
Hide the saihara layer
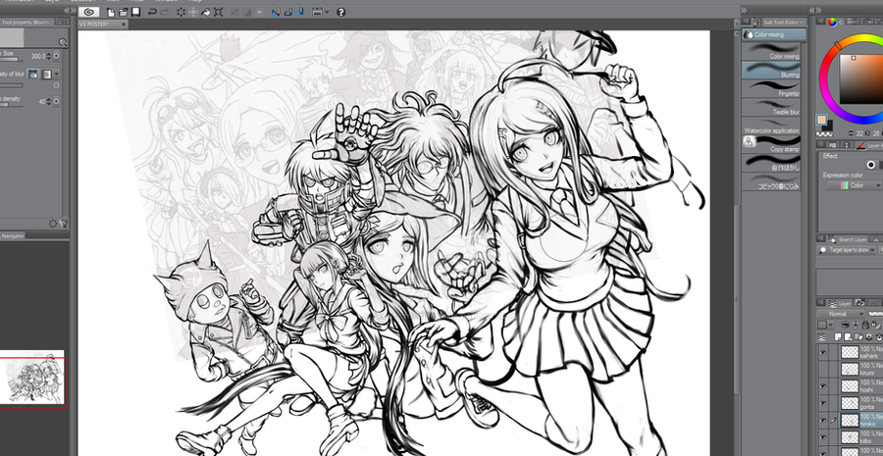point(823,352)
